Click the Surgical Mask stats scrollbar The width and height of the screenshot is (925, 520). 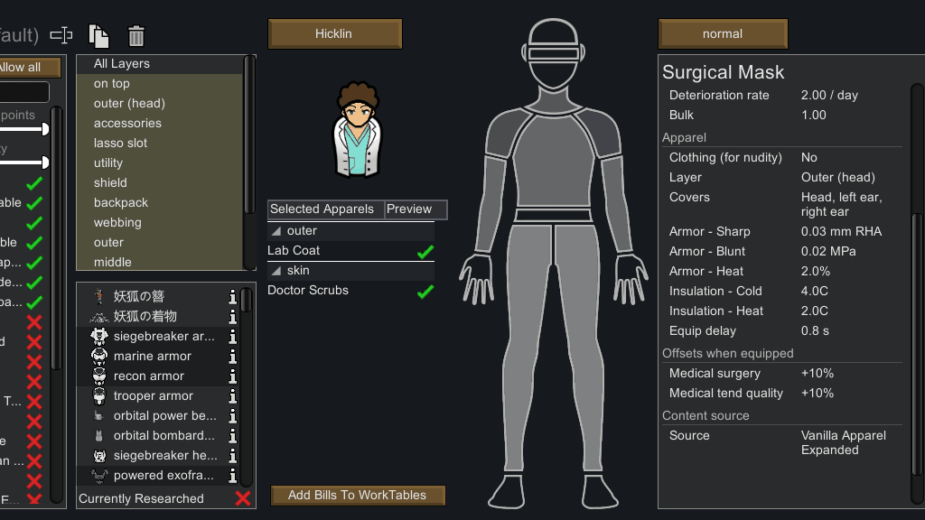click(917, 344)
